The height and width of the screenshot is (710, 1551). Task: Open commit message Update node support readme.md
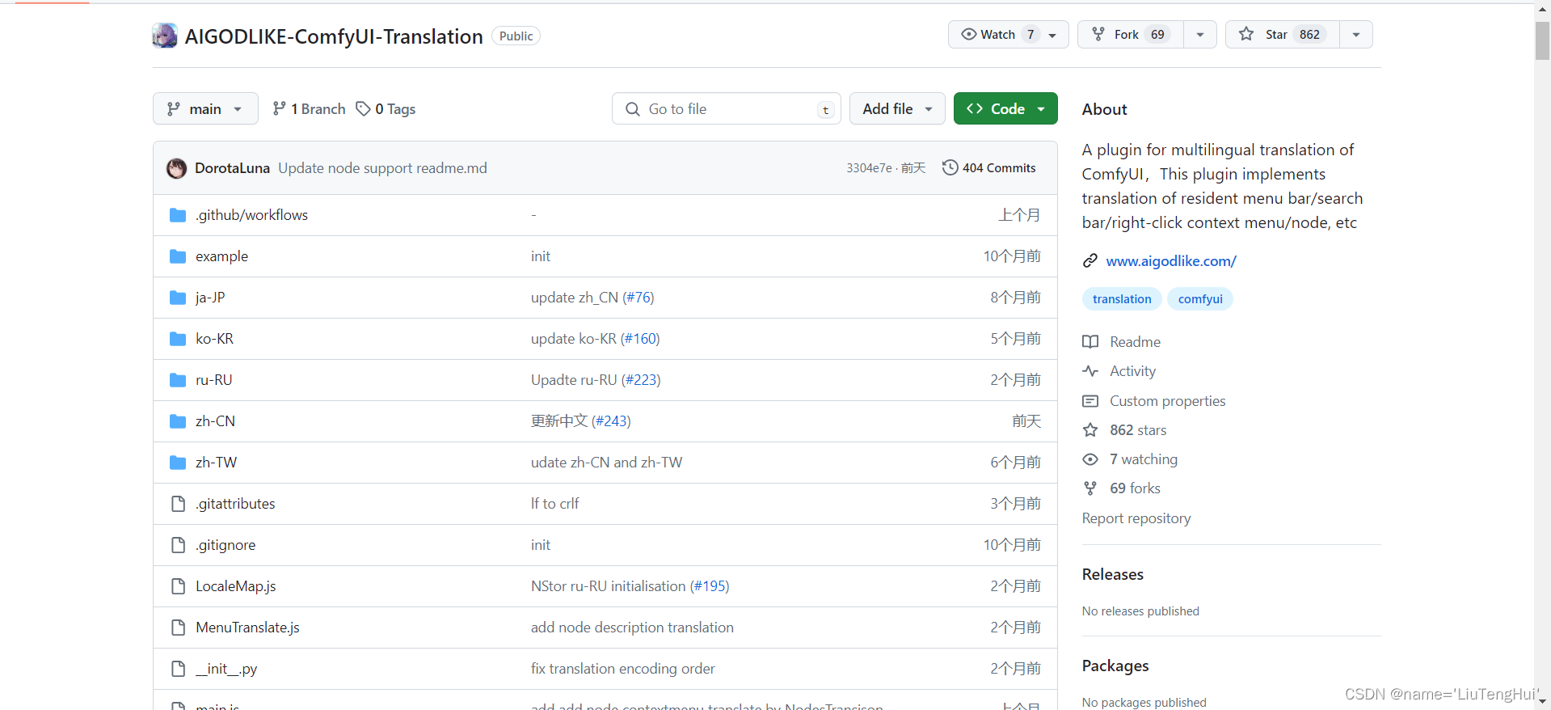click(383, 168)
